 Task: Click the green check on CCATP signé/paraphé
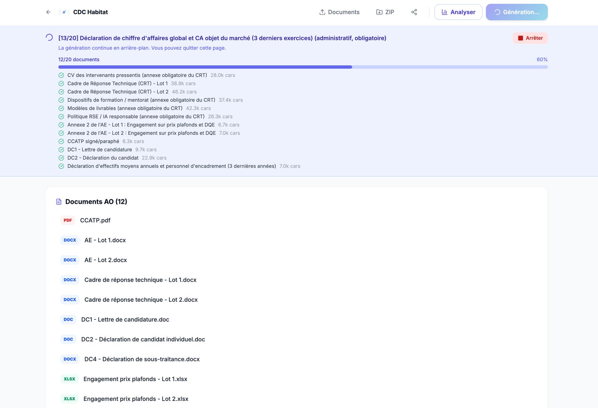click(x=61, y=141)
